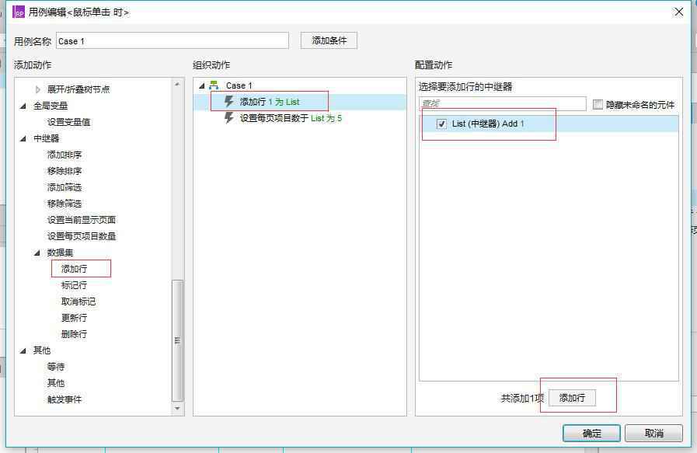The height and width of the screenshot is (453, 697).
Task: Click the Case 1 tree node icon
Action: 214,85
